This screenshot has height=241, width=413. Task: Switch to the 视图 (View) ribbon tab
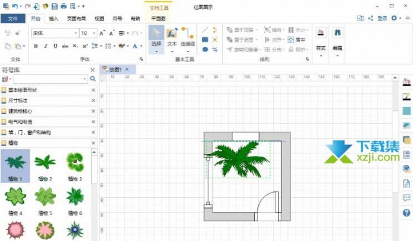(99, 19)
